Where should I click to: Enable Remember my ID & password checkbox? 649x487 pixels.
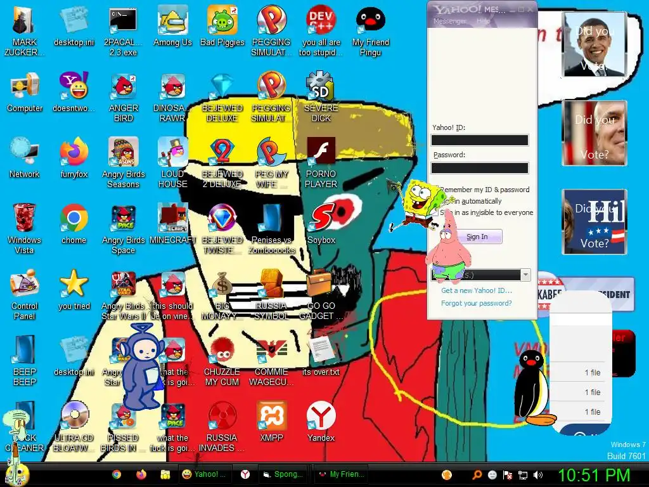click(x=435, y=190)
